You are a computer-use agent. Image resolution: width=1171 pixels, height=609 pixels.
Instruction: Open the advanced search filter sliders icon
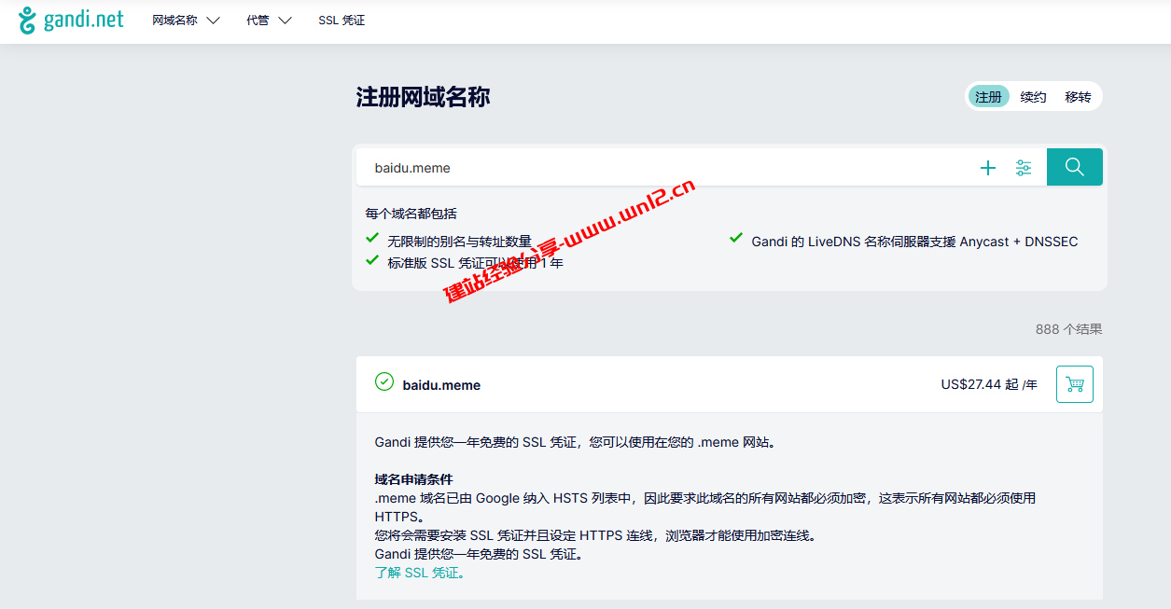(x=1024, y=168)
